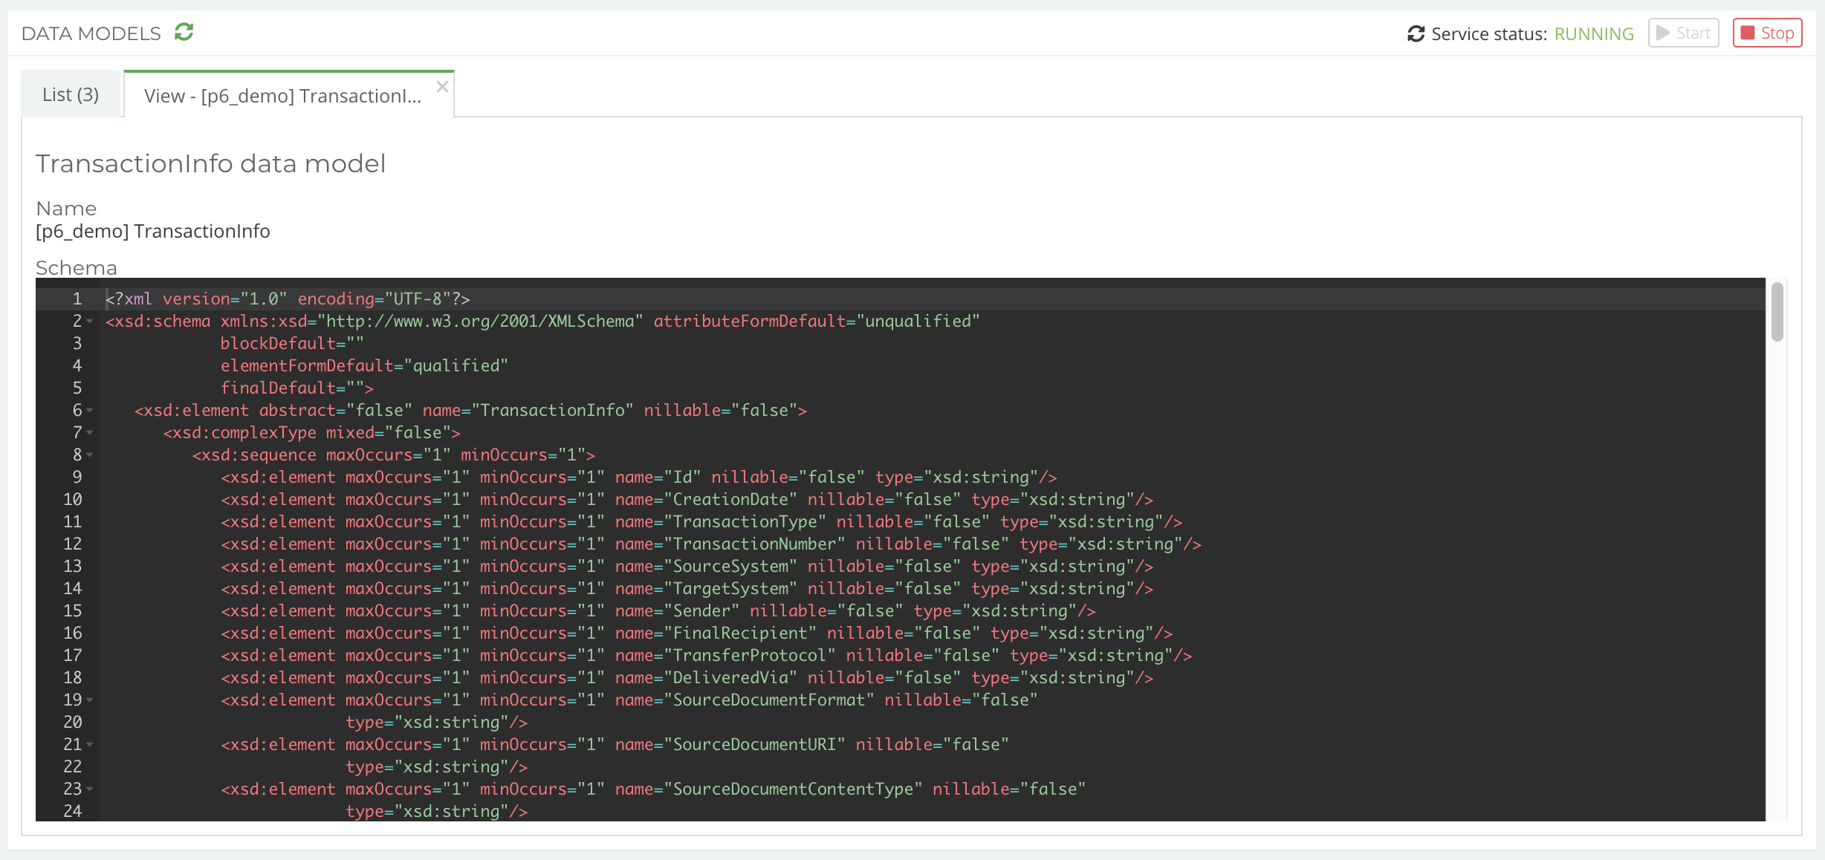Click the red square Stop icon
This screenshot has width=1825, height=860.
(x=1748, y=32)
